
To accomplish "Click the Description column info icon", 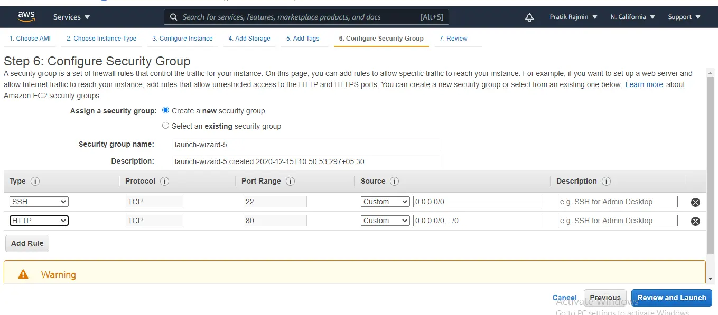I will click(x=606, y=182).
